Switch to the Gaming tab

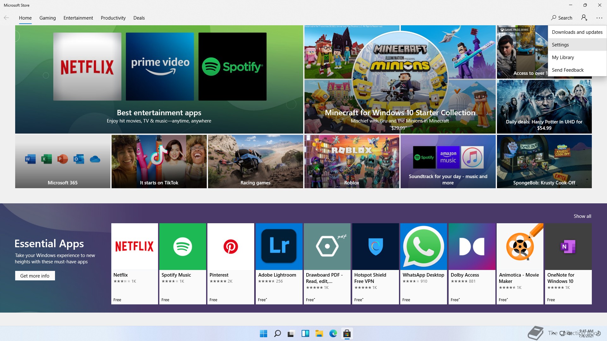click(47, 18)
